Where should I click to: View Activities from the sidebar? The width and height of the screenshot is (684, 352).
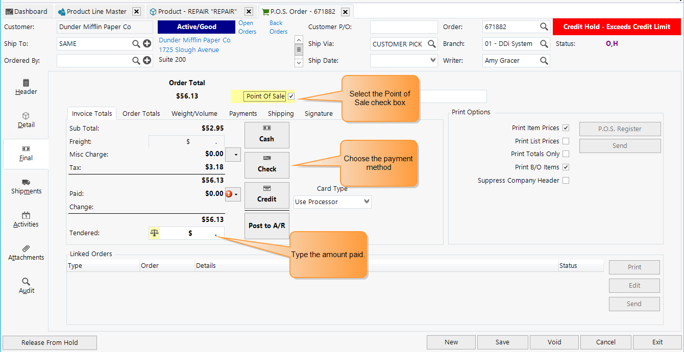[26, 220]
